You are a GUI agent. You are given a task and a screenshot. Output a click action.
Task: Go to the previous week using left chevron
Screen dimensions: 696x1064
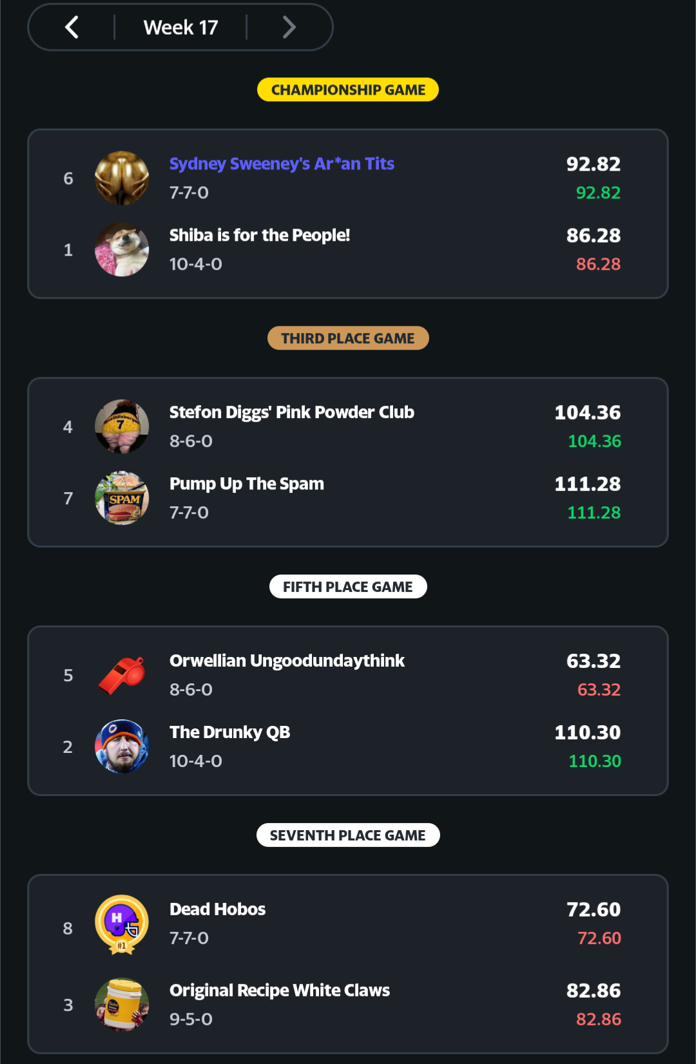click(72, 27)
